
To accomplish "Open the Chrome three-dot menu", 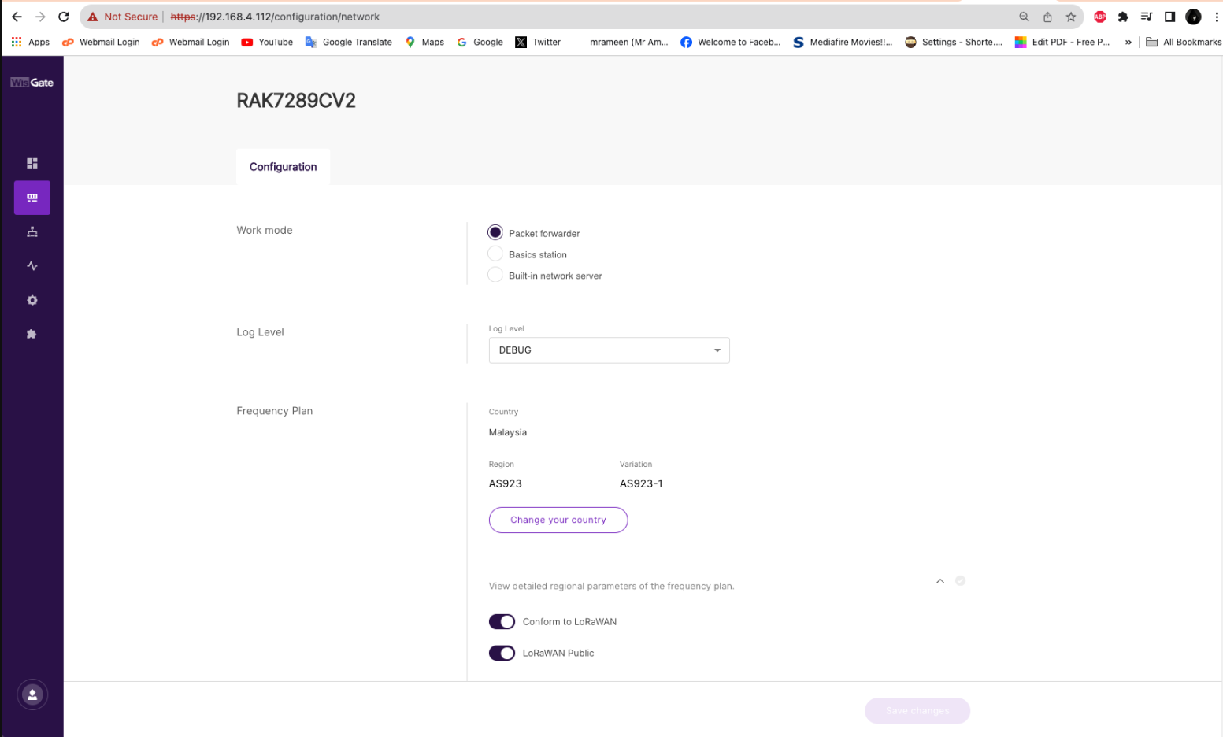I will [1216, 17].
